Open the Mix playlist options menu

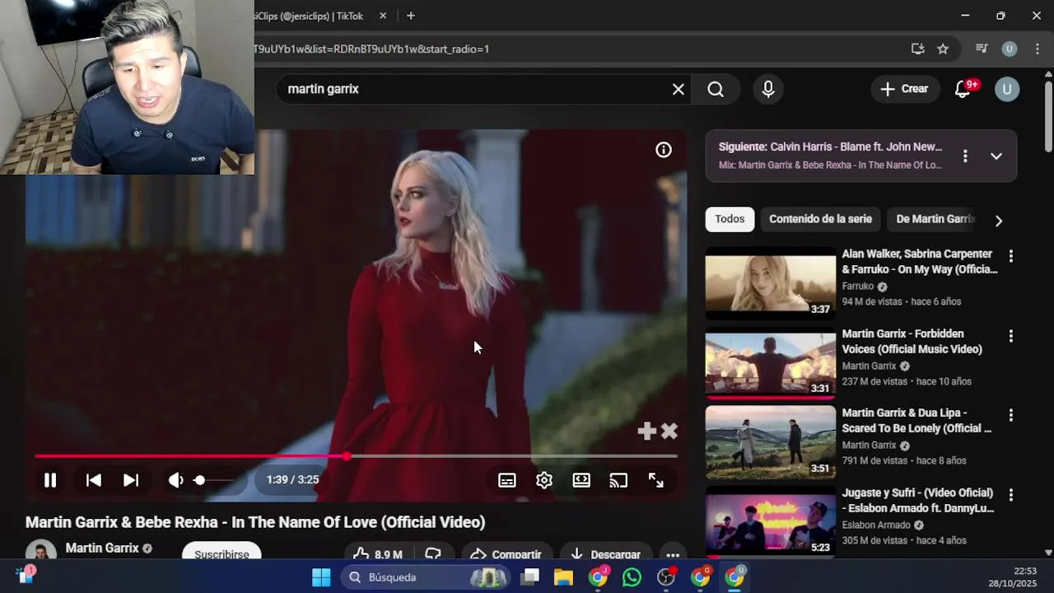click(965, 156)
